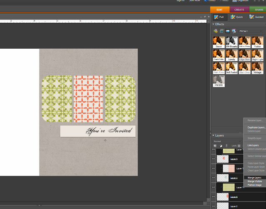Choose Simplify Layer from the context menu

click(255, 138)
